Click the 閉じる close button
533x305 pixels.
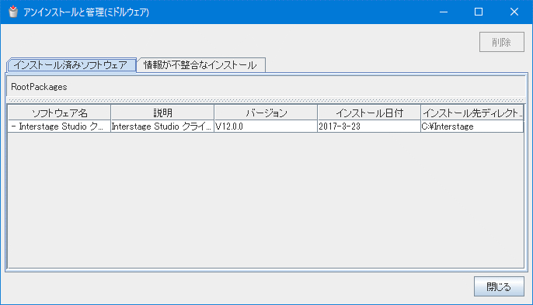coord(499,286)
